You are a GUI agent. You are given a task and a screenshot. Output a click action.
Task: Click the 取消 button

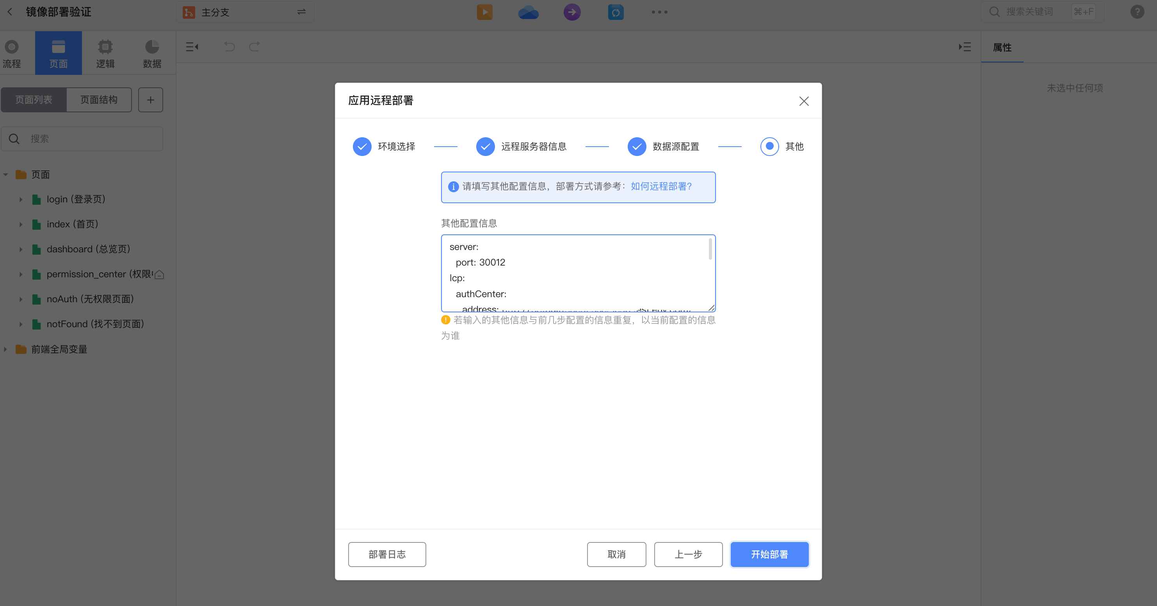coord(616,555)
